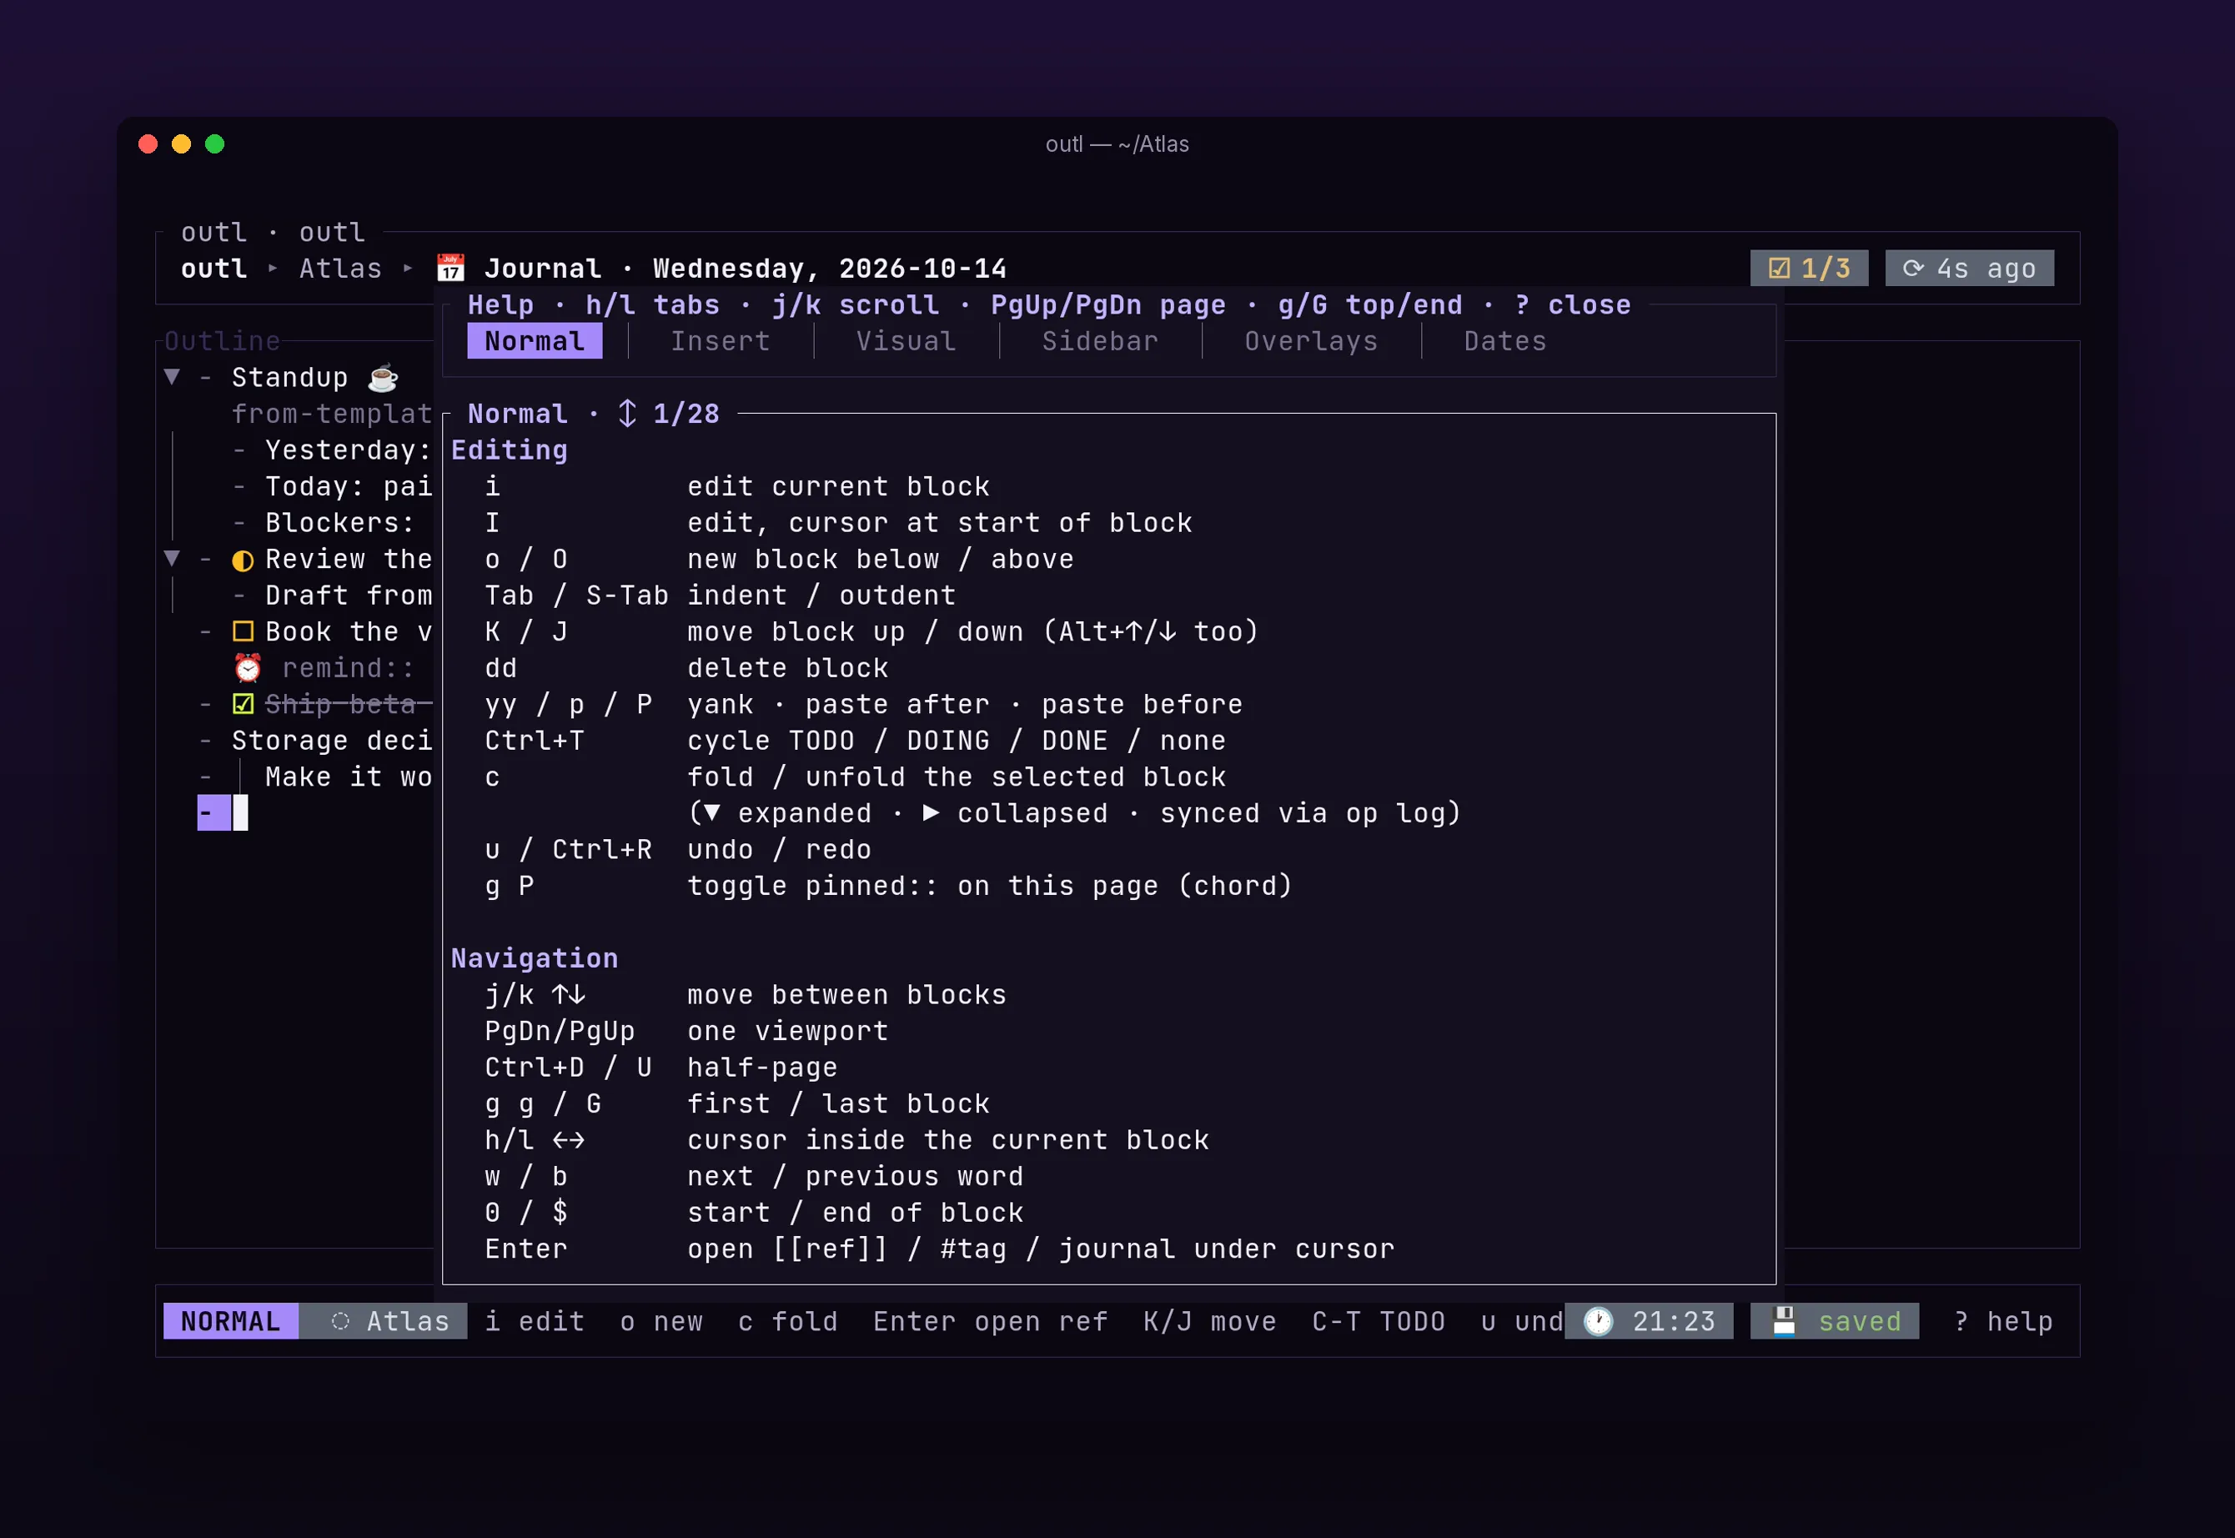Viewport: 2235px width, 1538px height.
Task: Click the 'outl · outl' frame title
Action: [x=274, y=232]
